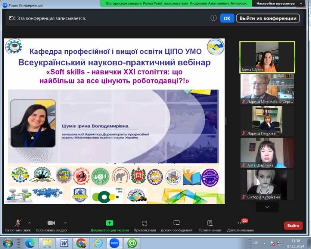Expand video options arrow next to camera
Image resolution: width=311 pixels, height=249 pixels.
[65, 223]
